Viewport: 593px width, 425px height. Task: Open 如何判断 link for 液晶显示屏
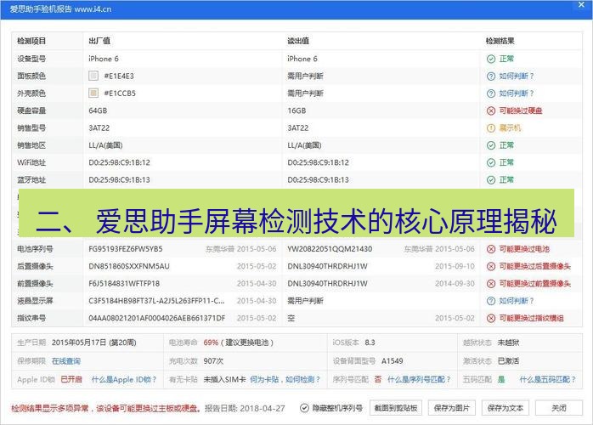[x=516, y=301]
